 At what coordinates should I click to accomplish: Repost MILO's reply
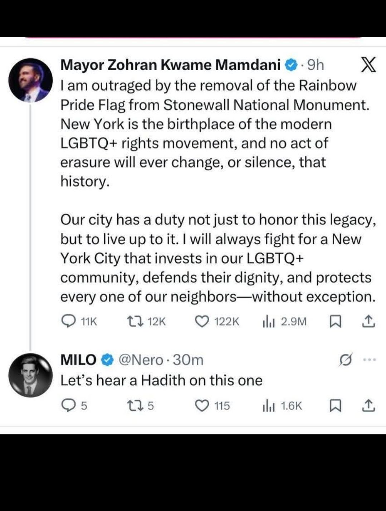click(136, 406)
